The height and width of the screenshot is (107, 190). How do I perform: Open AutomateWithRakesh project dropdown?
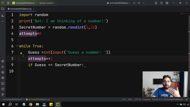[24, 3]
